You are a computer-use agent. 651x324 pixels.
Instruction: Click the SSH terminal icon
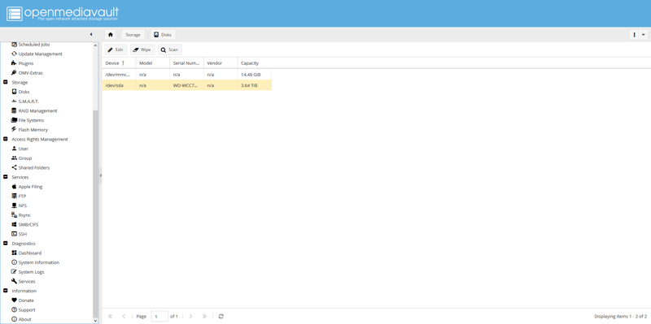tap(14, 234)
